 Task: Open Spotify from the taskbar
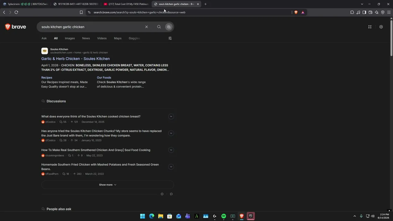tap(224, 216)
